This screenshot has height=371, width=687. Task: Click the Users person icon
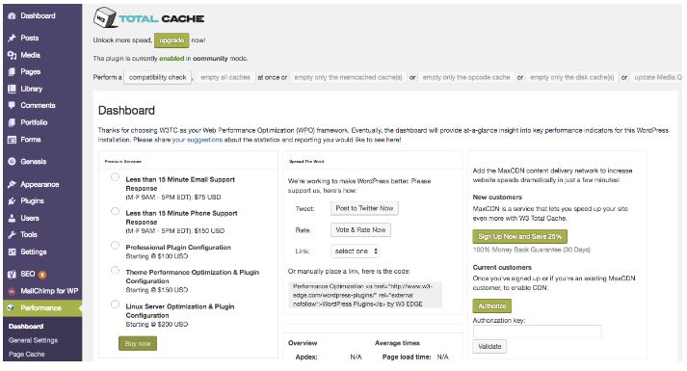point(12,218)
